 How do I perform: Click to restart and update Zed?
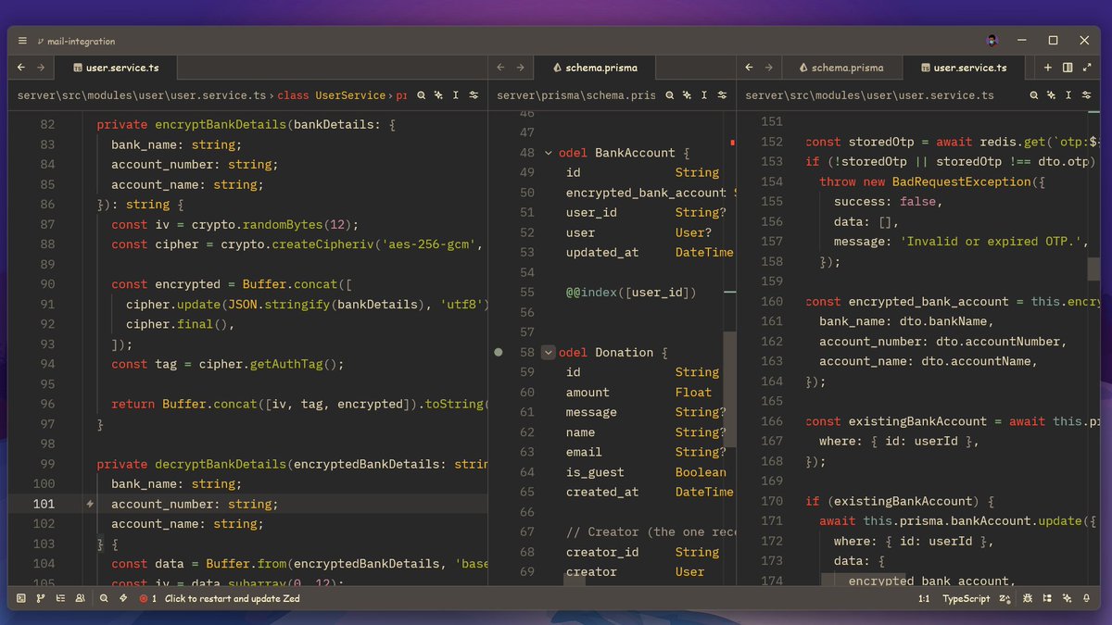tap(233, 599)
